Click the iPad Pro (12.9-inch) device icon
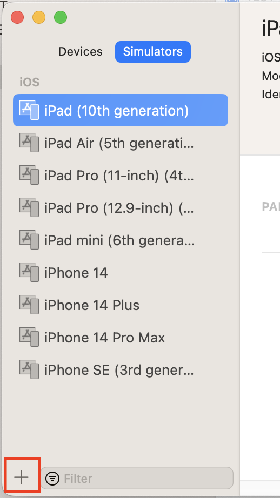 29,207
